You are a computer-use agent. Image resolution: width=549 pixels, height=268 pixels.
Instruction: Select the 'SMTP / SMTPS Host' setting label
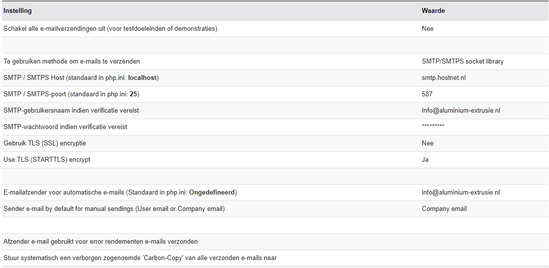pyautogui.click(x=81, y=78)
